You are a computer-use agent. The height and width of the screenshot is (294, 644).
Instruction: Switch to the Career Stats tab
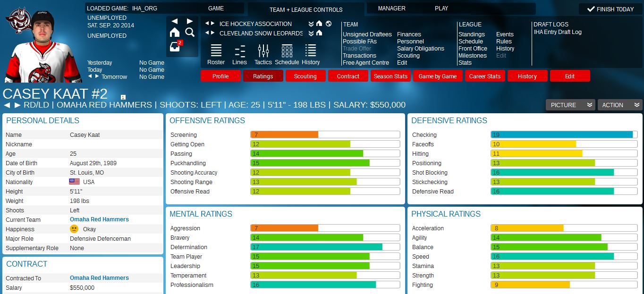tap(484, 76)
